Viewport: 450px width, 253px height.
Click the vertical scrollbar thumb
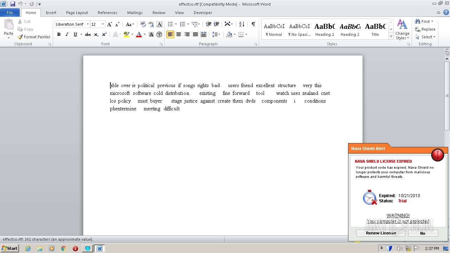tap(447, 96)
